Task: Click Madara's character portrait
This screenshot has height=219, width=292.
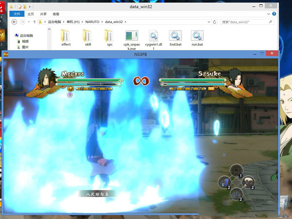Action: 47,79
